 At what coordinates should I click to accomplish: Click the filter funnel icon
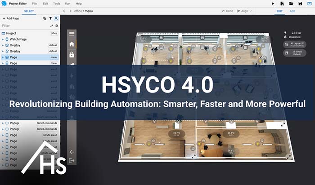coord(50,18)
